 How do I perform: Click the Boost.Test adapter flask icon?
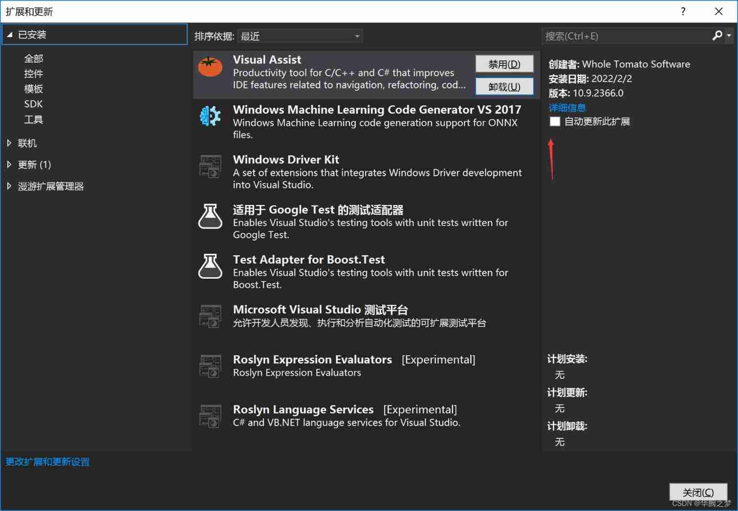tap(210, 266)
